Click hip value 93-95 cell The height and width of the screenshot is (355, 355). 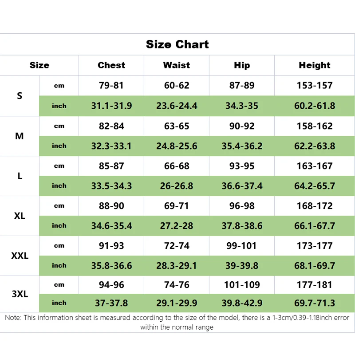click(x=242, y=166)
